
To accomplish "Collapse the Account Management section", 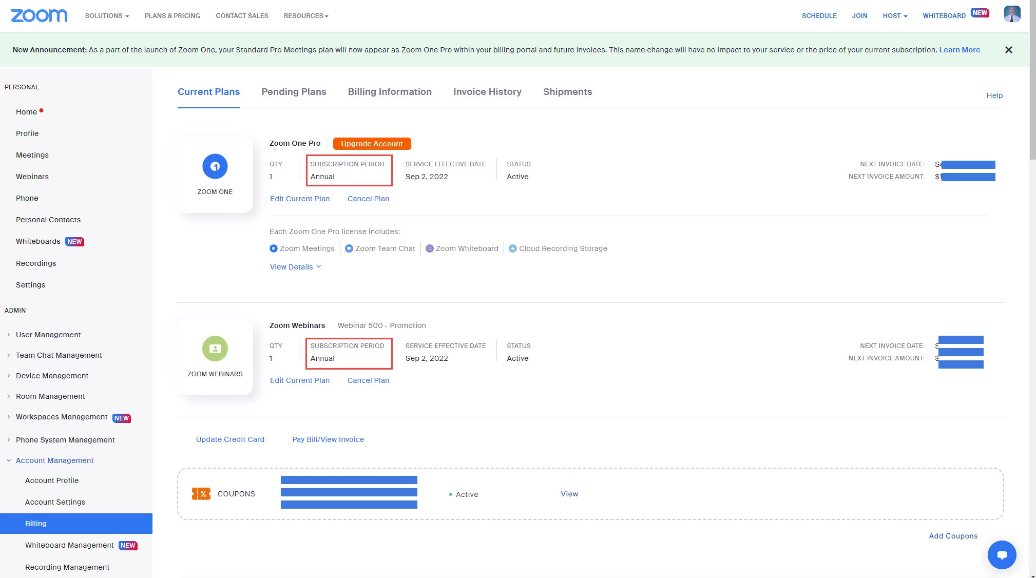I will [x=54, y=460].
